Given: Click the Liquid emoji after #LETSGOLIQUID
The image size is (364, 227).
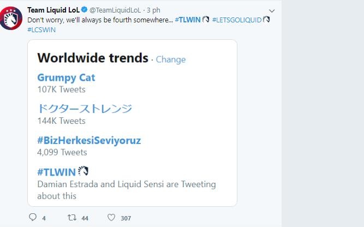Looking at the screenshot, I should 266,20.
